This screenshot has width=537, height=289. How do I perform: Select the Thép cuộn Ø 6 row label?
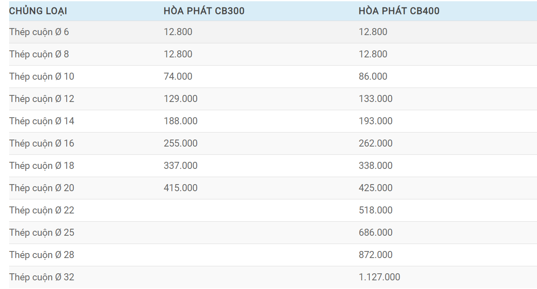39,32
